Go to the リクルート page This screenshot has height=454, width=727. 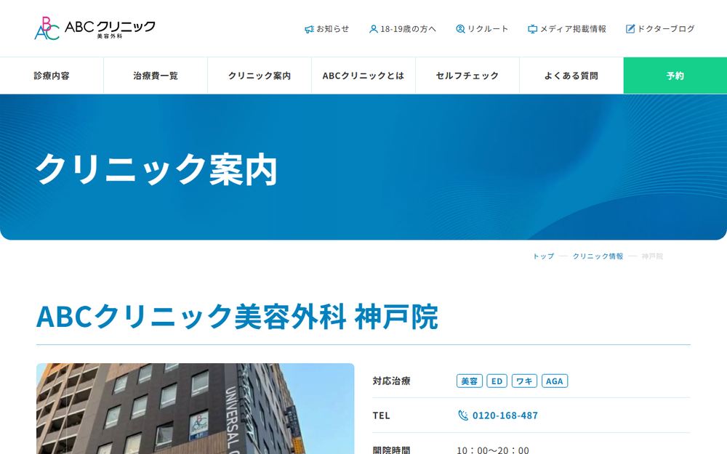(482, 29)
